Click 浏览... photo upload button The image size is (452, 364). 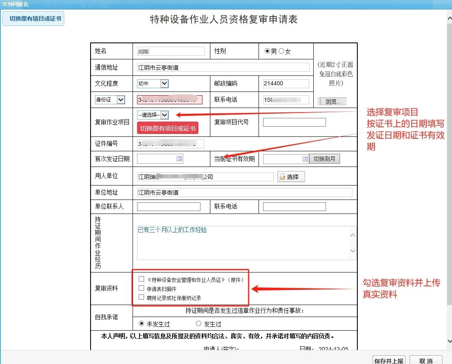pyautogui.click(x=332, y=101)
